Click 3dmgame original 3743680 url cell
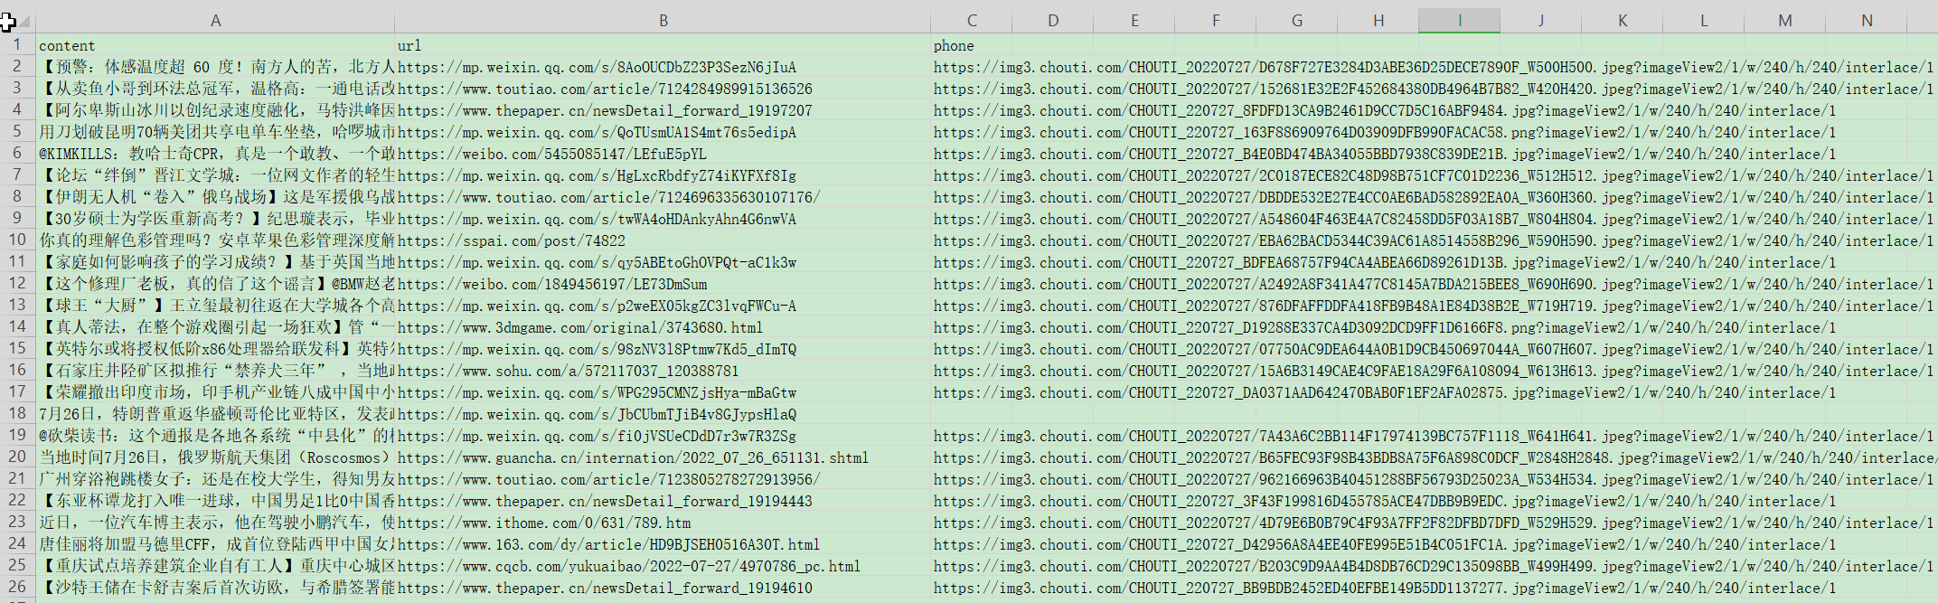This screenshot has width=1938, height=603. (x=663, y=327)
